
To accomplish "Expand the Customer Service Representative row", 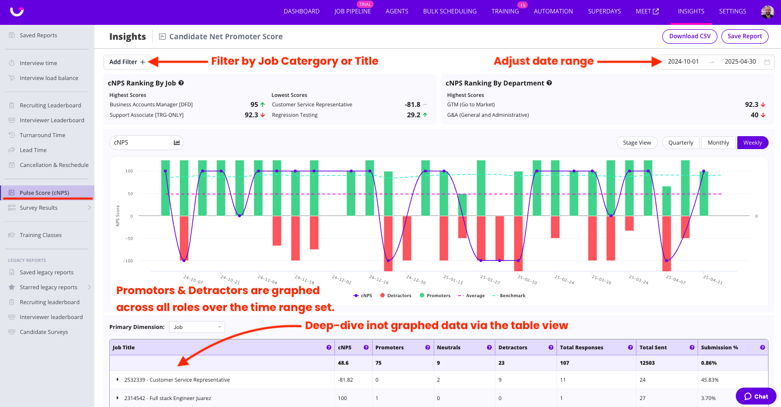I will click(x=117, y=380).
